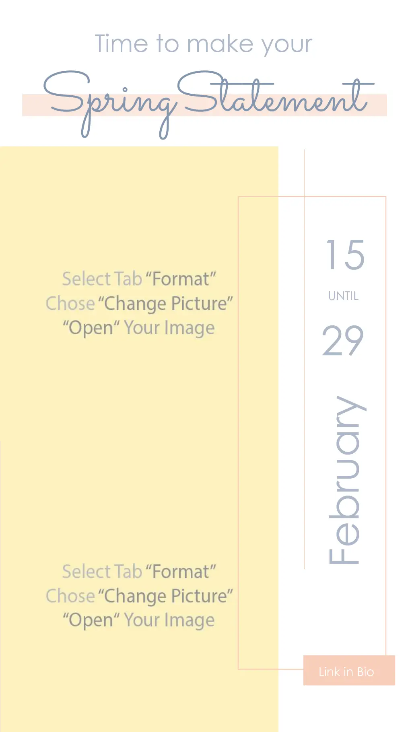
Task: Select the lower 'Change Picture' placeholder instructions
Action: pos(139,596)
